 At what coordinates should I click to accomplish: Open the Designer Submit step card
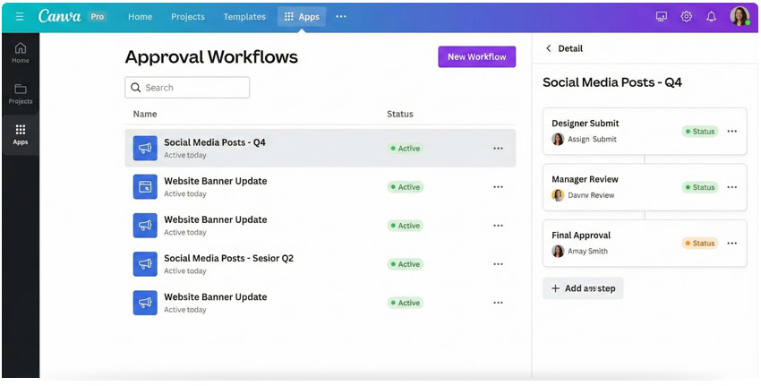click(x=645, y=131)
